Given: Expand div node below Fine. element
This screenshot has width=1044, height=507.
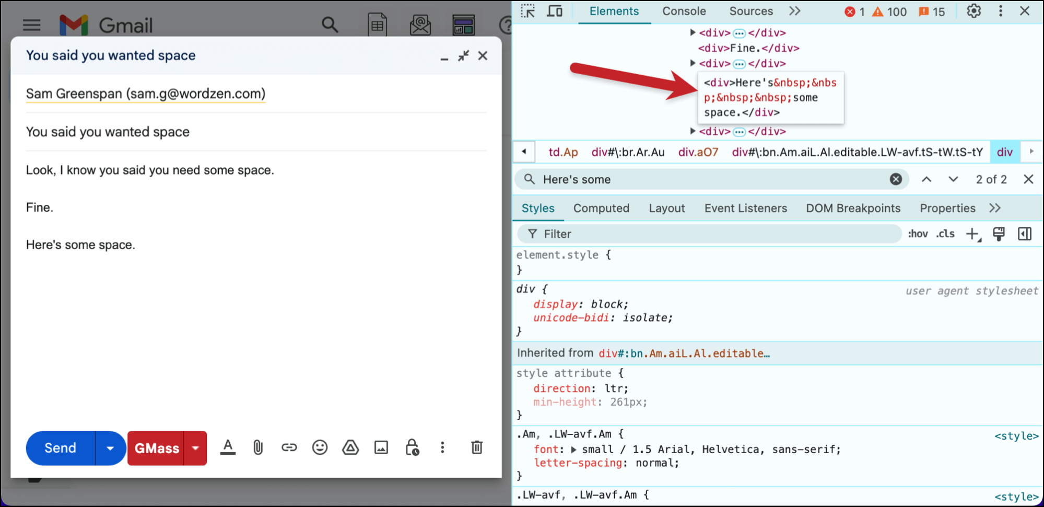Looking at the screenshot, I should point(693,63).
